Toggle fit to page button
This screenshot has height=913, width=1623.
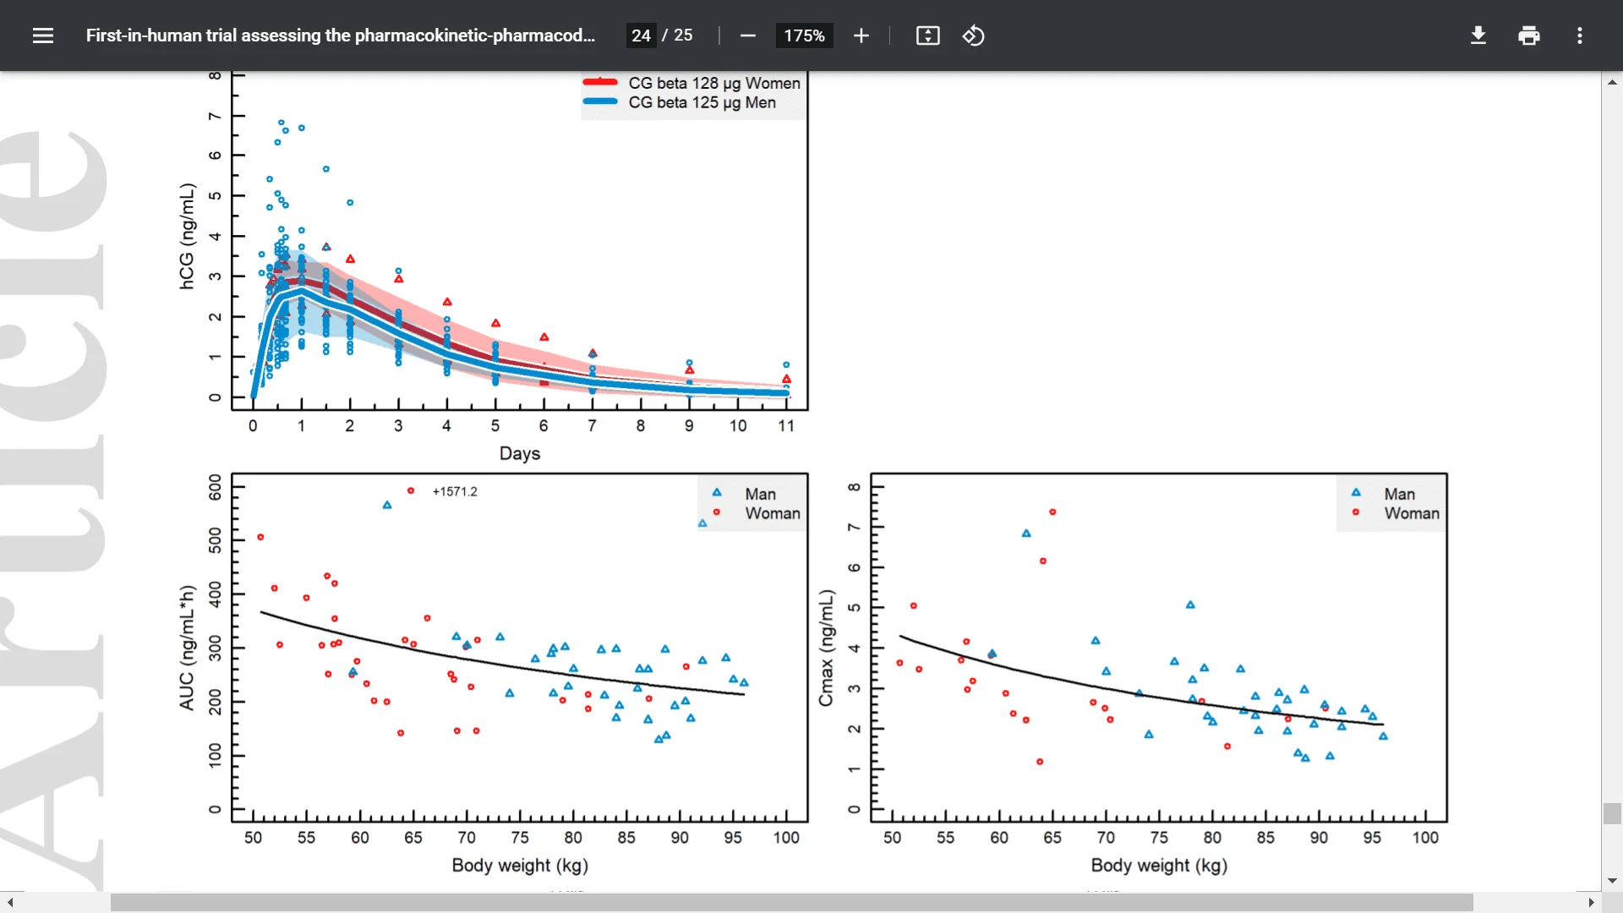click(x=927, y=36)
